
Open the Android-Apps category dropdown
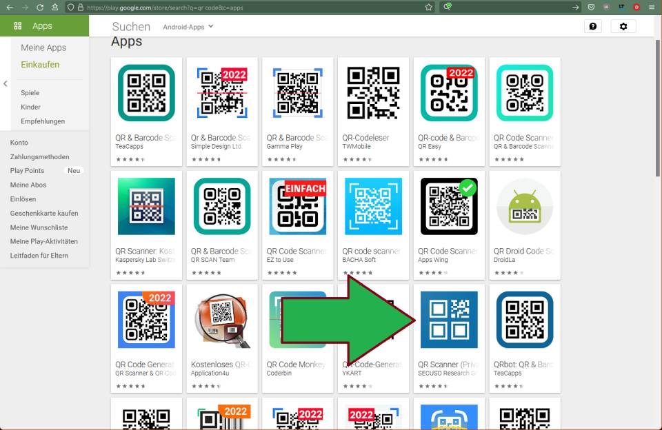(187, 27)
